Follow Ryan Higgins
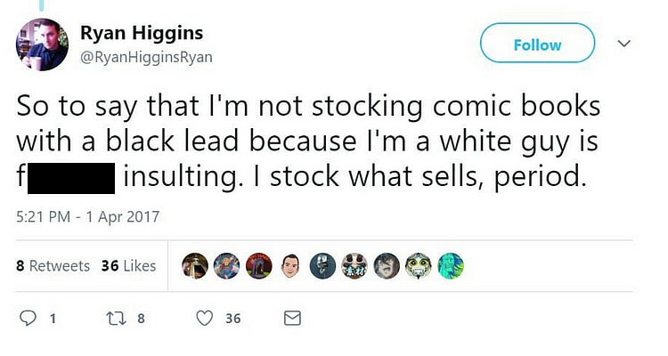Viewport: 668px width, 356px height. click(x=537, y=44)
